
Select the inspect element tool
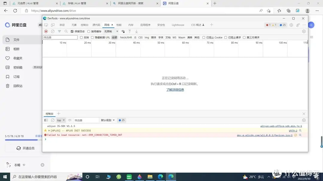(46, 25)
